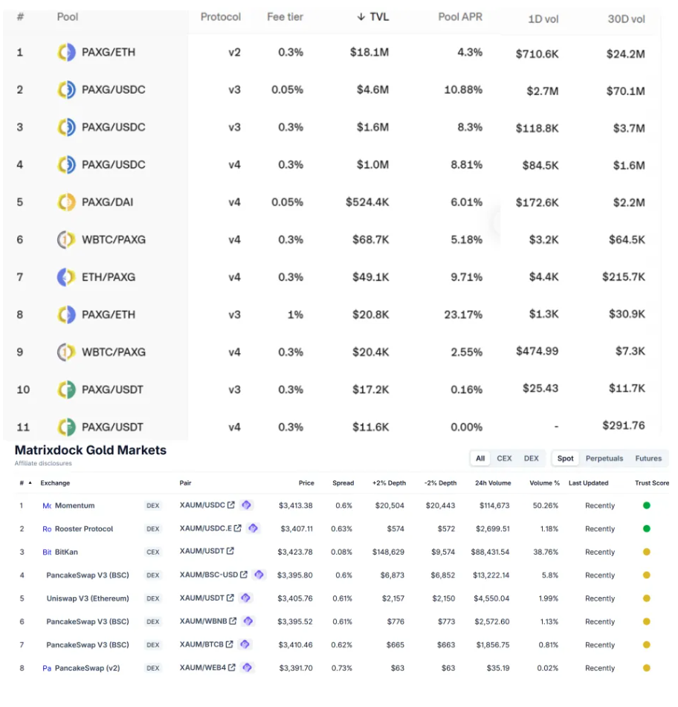678x707 pixels.
Task: Open the Futures tab
Action: [648, 459]
